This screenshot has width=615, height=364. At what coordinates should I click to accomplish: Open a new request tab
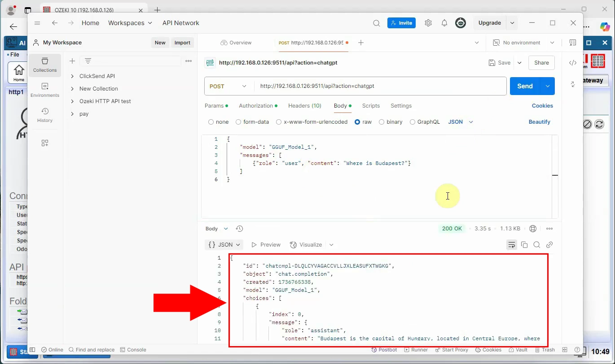tap(361, 43)
